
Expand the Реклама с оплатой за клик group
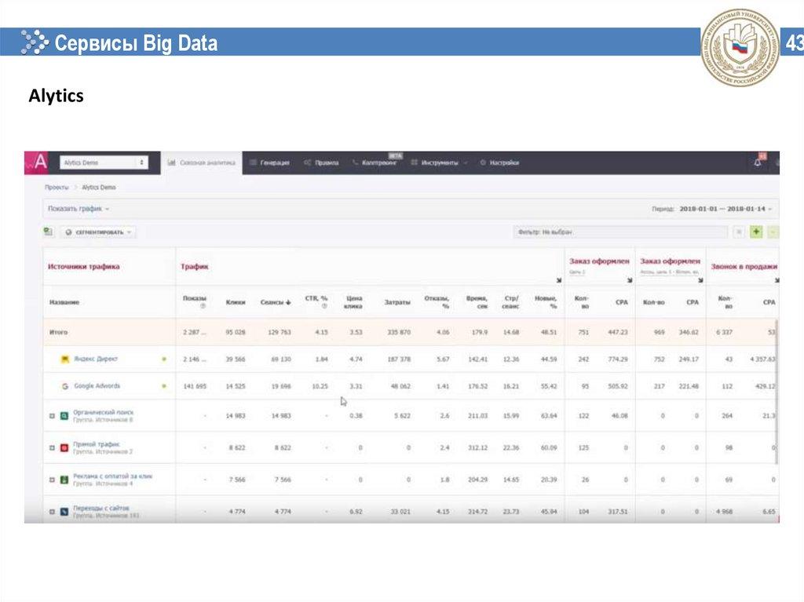click(x=52, y=480)
